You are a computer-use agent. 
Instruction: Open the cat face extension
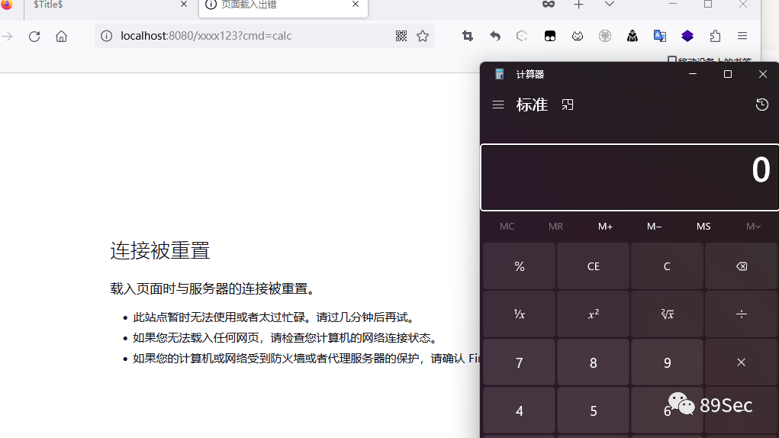[x=578, y=36]
